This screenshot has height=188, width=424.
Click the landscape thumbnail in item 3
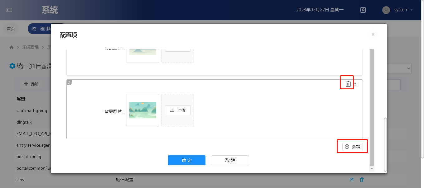pyautogui.click(x=143, y=110)
